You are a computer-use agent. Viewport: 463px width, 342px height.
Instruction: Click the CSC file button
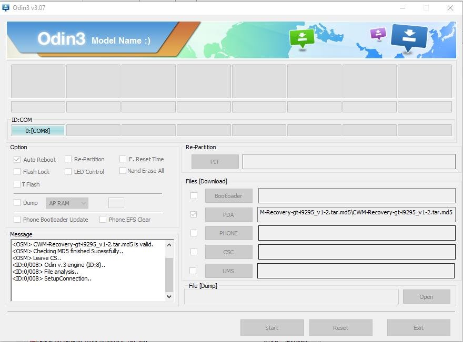point(228,252)
